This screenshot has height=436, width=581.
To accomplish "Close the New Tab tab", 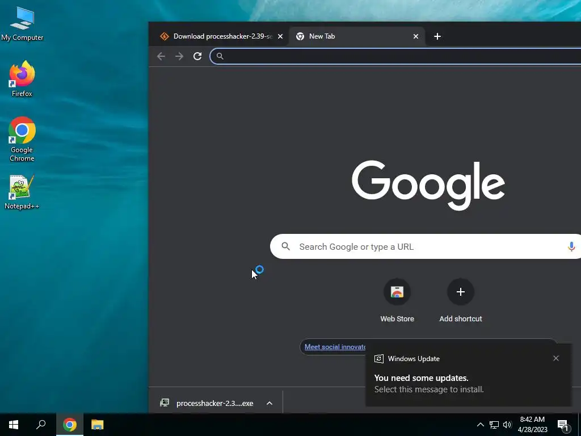I will (416, 36).
